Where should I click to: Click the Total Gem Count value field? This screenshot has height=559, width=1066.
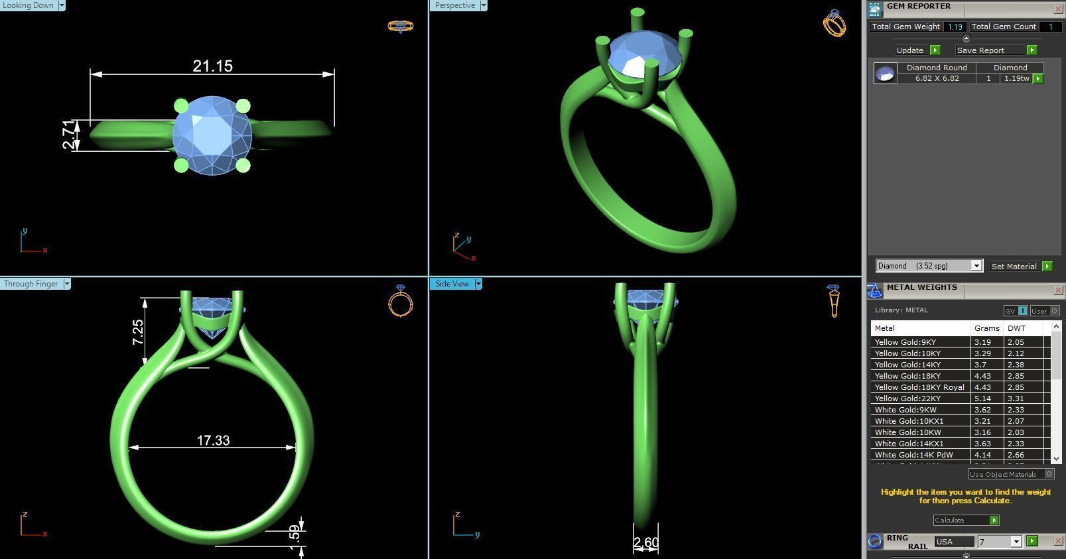pyautogui.click(x=1049, y=27)
